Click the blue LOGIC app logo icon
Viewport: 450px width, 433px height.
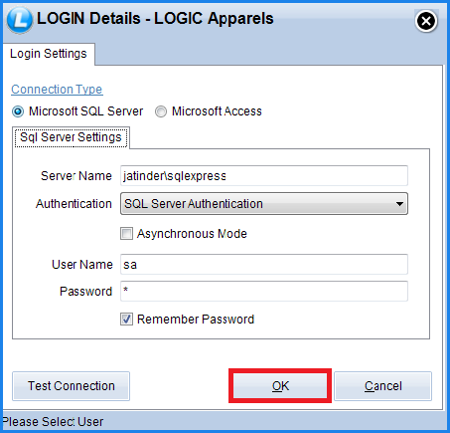20,21
